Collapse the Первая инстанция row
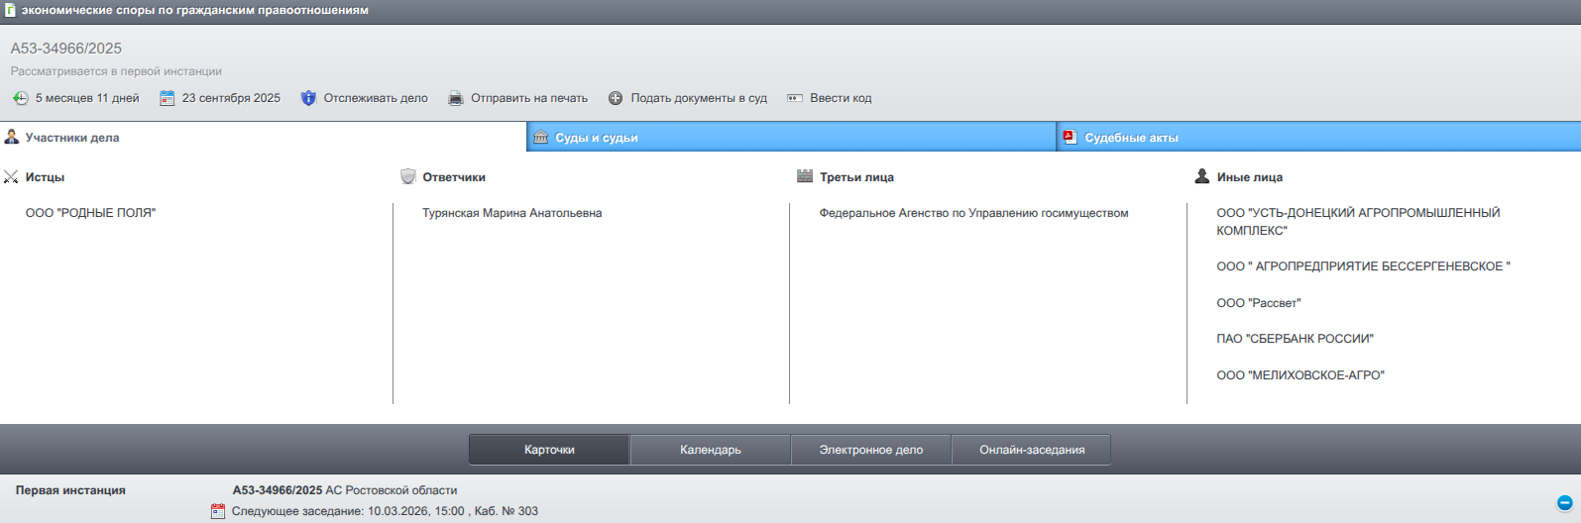Screen dimensions: 1581x523 pyautogui.click(x=1564, y=502)
